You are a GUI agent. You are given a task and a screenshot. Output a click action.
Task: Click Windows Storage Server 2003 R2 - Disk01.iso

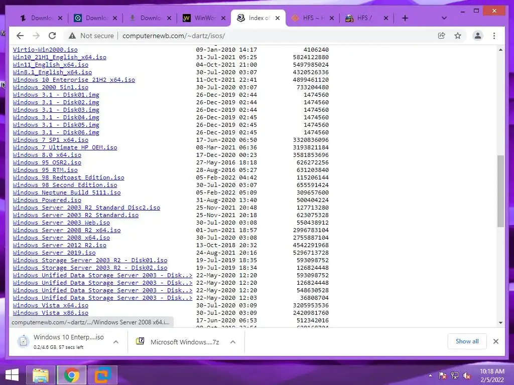[90, 261]
